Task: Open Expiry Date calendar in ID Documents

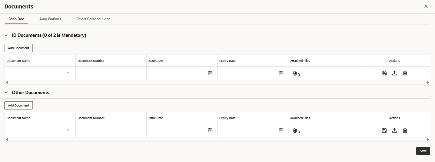Action: pyautogui.click(x=281, y=73)
